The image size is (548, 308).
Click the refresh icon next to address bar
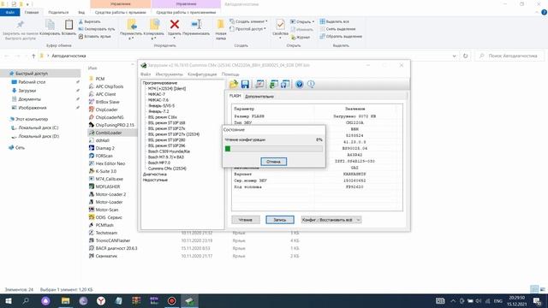(x=465, y=56)
